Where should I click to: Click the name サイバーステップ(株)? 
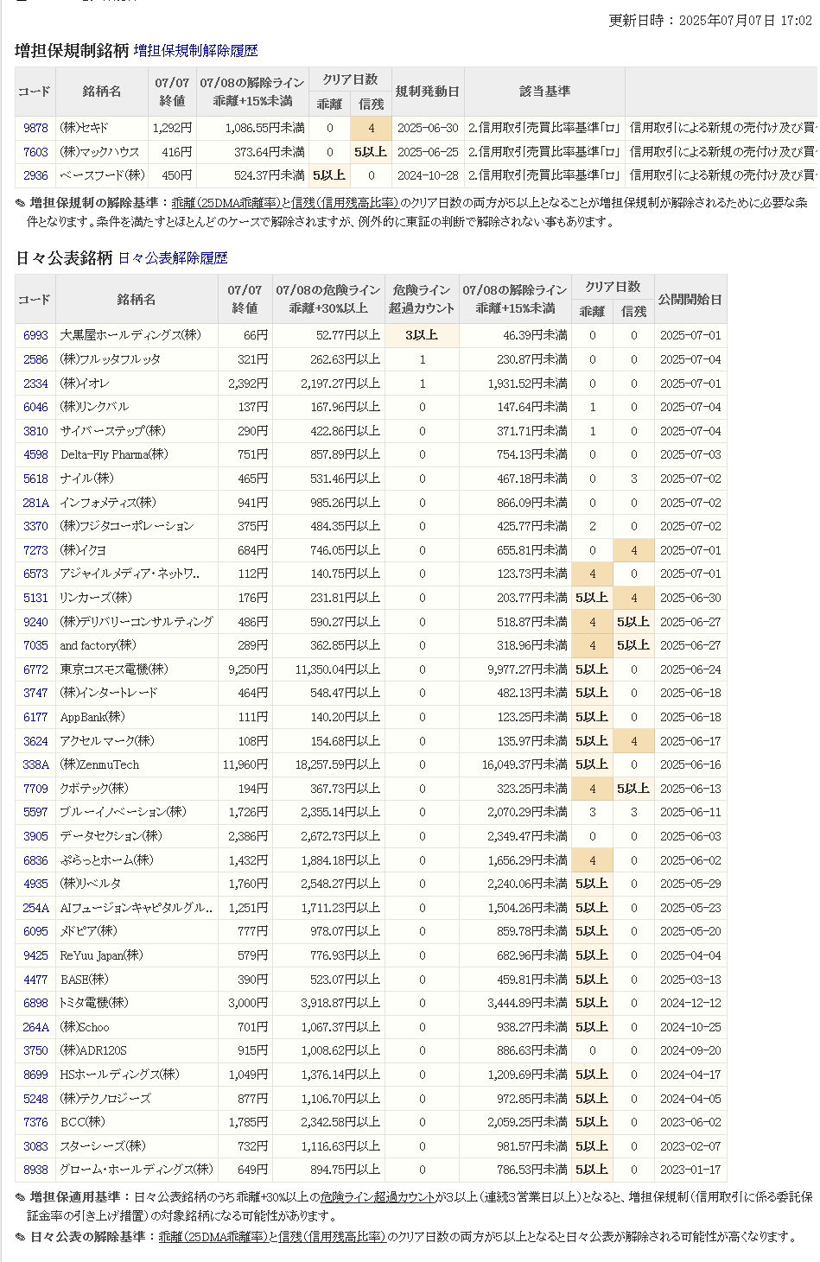pos(112,431)
